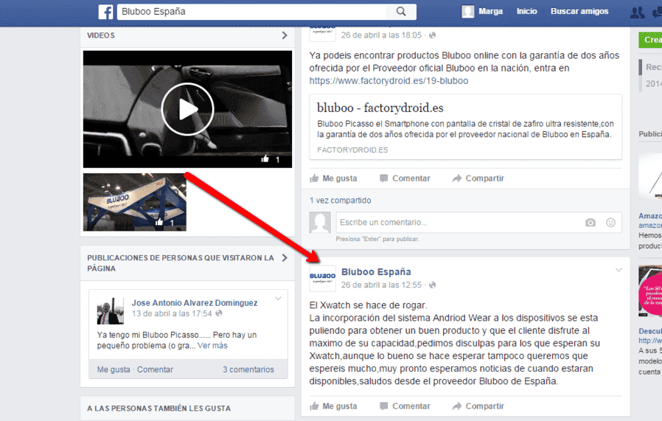Open the options dropdown on Xwatch post
The height and width of the screenshot is (421, 662).
pyautogui.click(x=619, y=270)
